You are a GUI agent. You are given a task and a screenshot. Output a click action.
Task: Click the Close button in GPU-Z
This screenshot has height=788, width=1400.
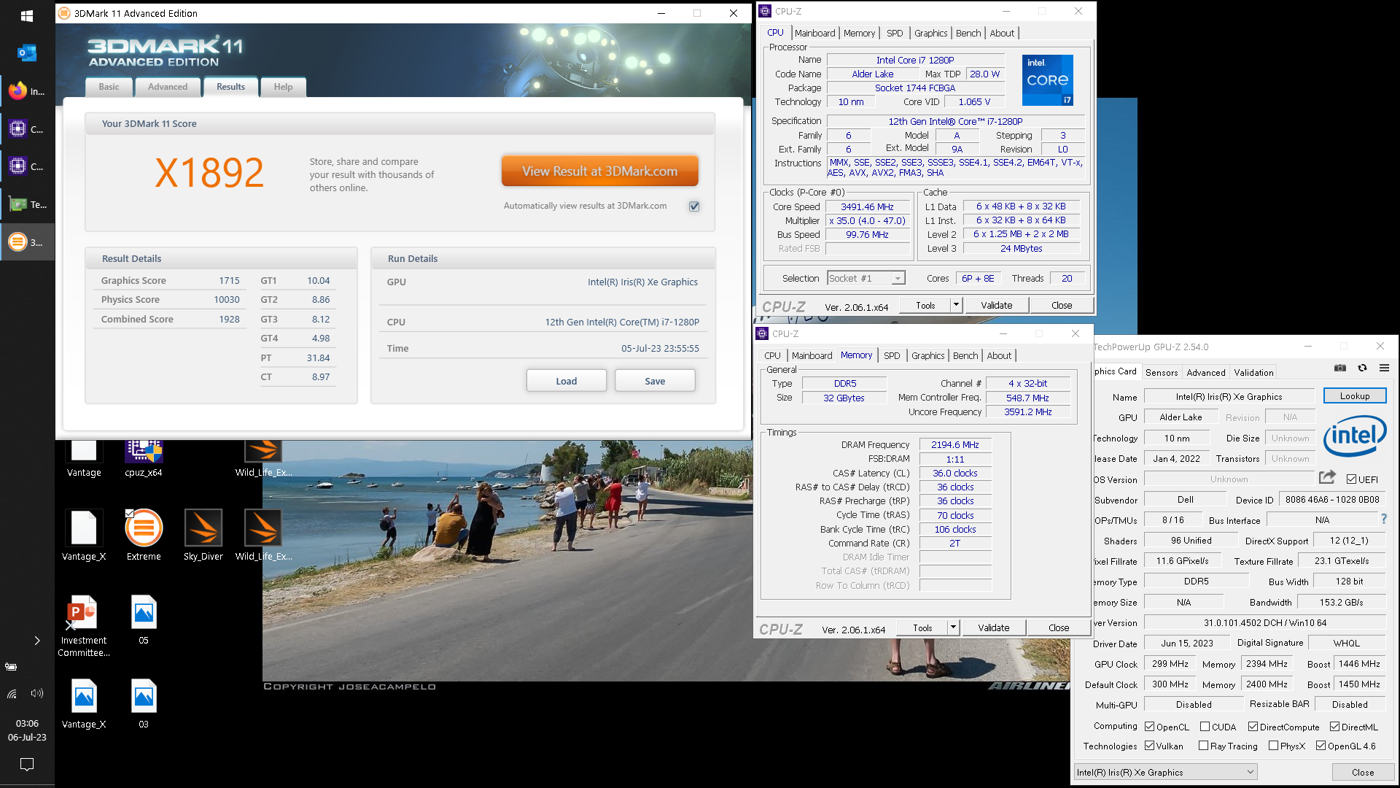click(x=1362, y=772)
